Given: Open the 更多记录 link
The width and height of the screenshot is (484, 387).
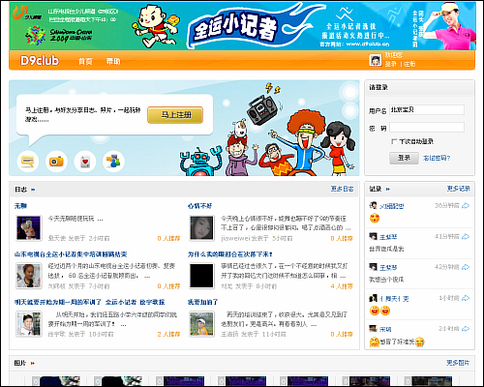Looking at the screenshot, I should coord(458,189).
